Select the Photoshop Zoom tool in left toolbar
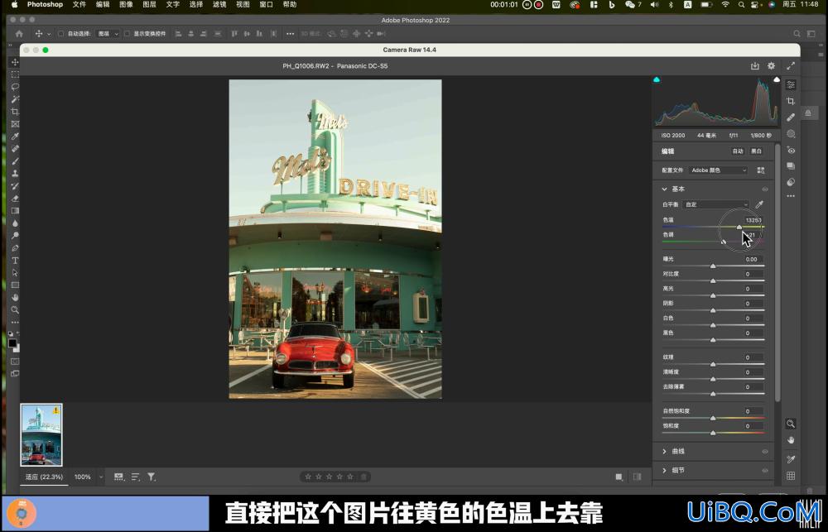 coord(15,309)
